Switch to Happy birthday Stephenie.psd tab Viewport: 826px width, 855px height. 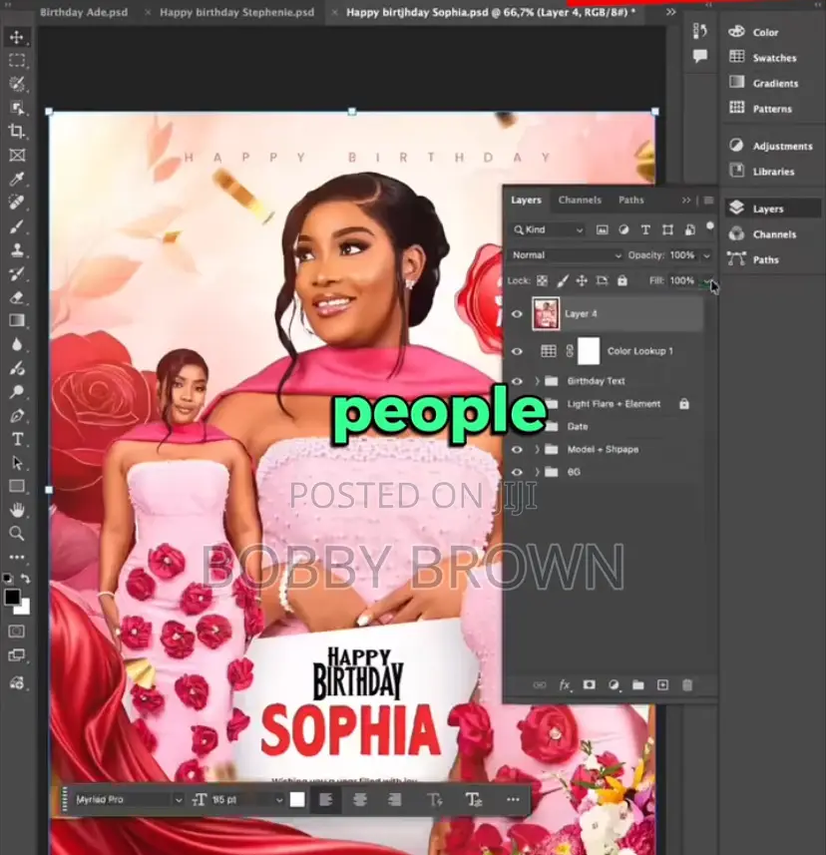[237, 12]
